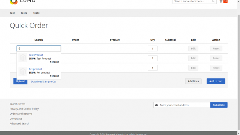Click the Qty column header

click(153, 40)
